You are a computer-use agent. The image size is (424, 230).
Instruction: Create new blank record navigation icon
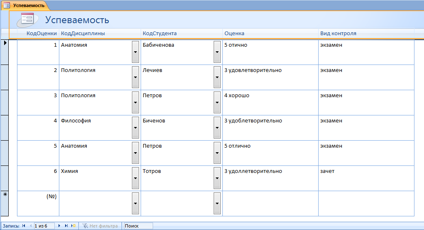[73, 226]
